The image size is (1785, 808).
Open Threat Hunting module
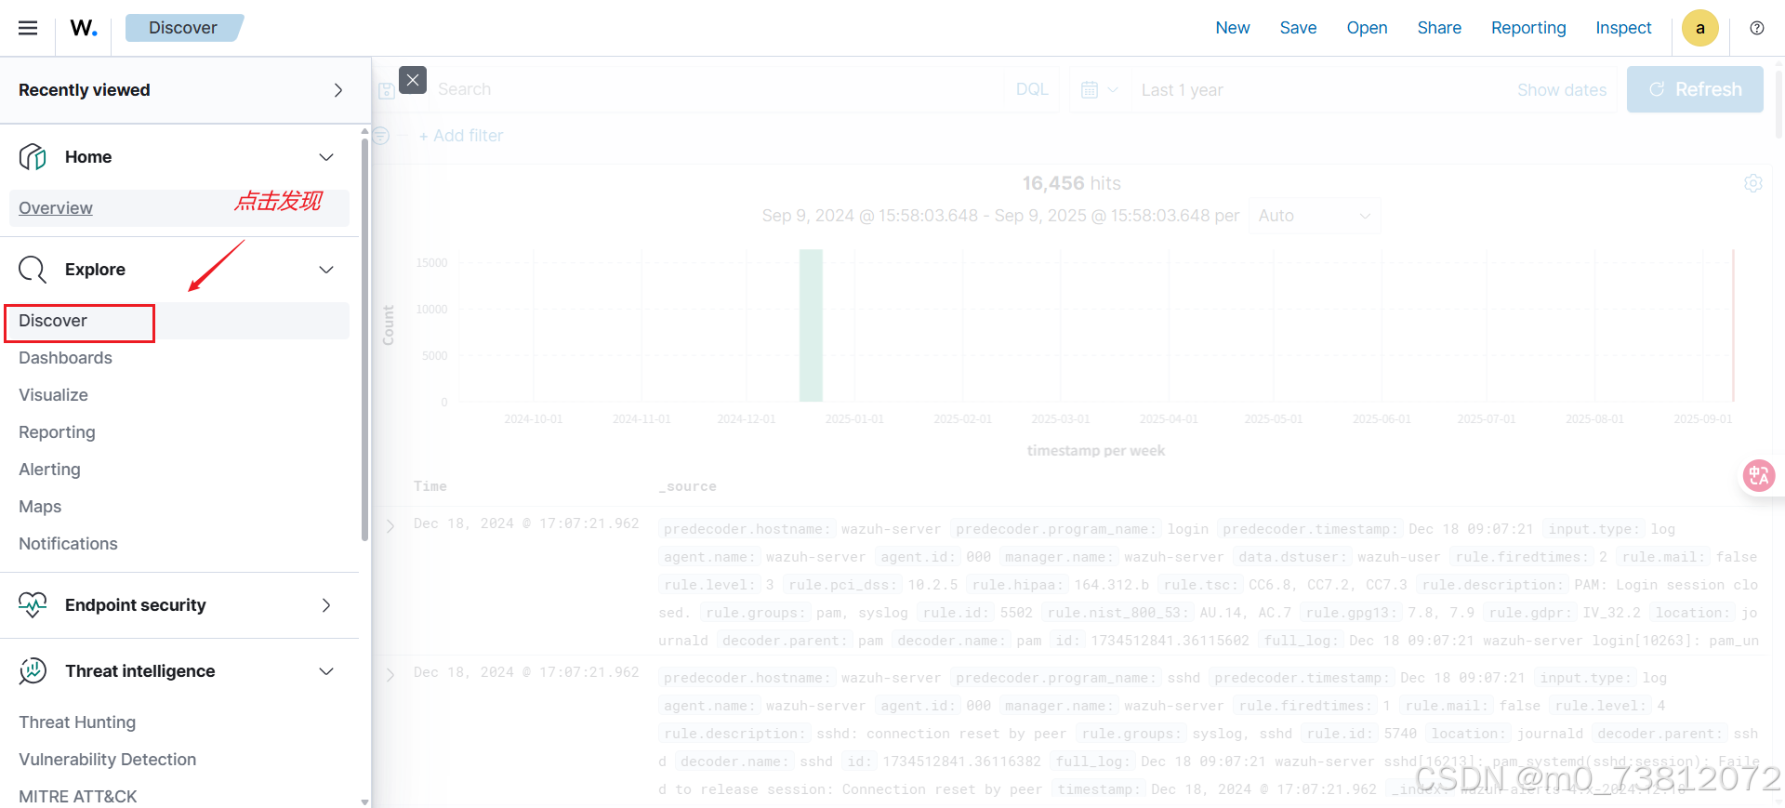click(x=77, y=722)
